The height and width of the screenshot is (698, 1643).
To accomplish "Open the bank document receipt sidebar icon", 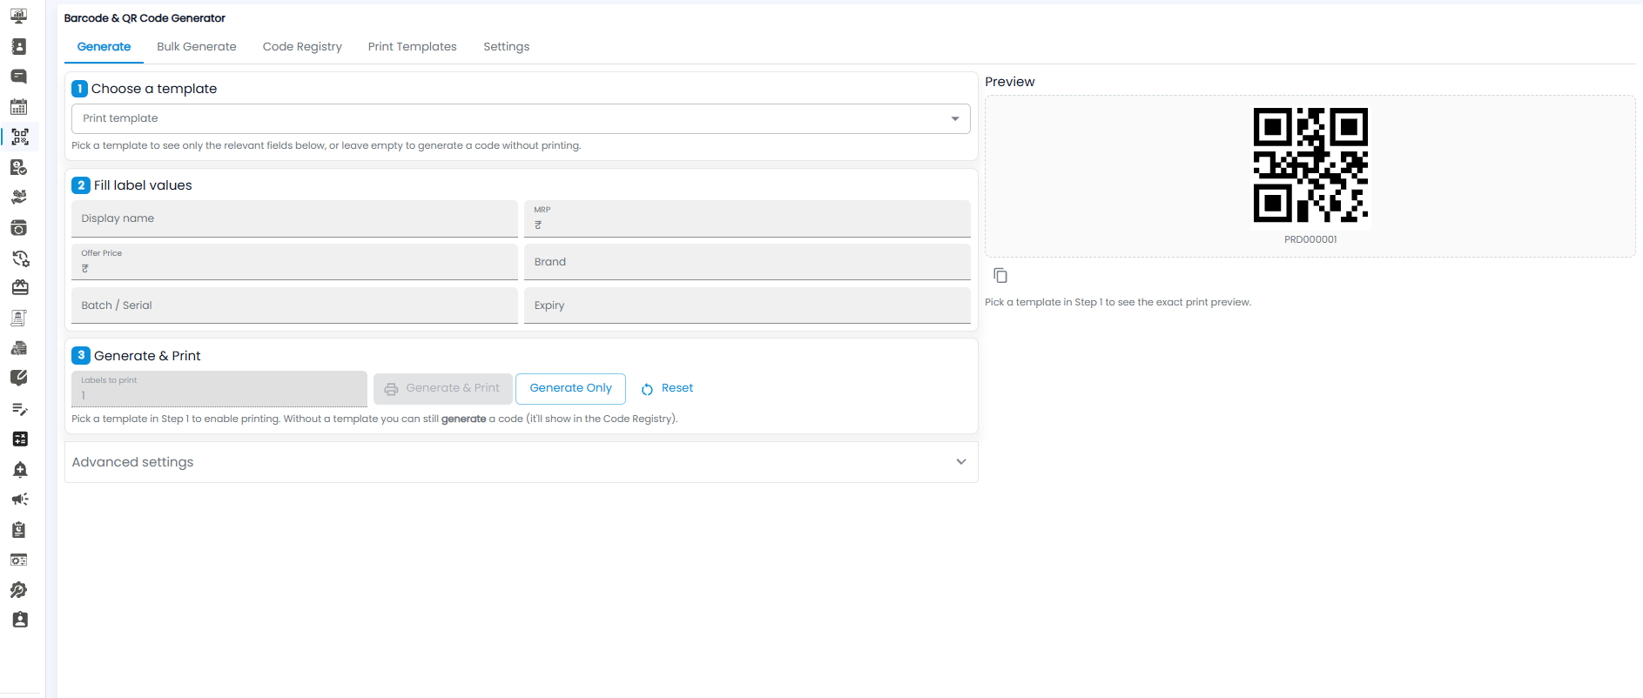I will click(x=19, y=318).
